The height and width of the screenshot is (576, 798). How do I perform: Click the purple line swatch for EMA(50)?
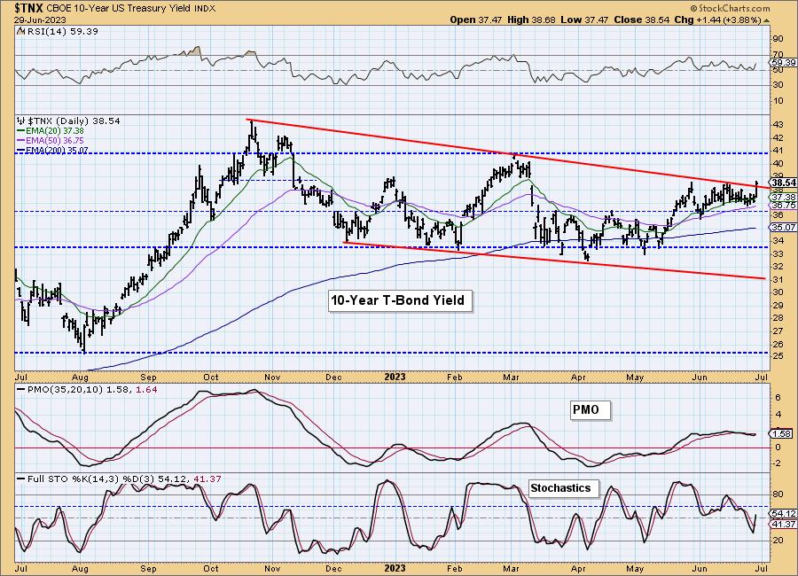point(21,140)
